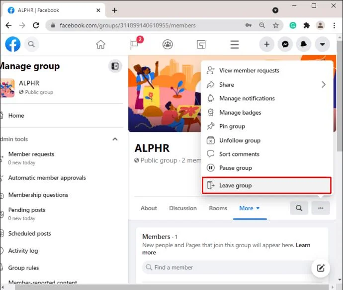The height and width of the screenshot is (290, 343).
Task: Open Membership questions
Action: coord(38,195)
